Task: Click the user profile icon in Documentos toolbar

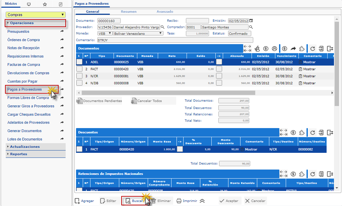Action: 274,48
